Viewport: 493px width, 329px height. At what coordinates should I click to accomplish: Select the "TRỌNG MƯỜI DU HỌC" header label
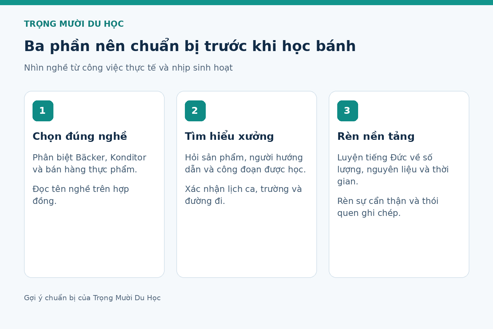pos(74,24)
